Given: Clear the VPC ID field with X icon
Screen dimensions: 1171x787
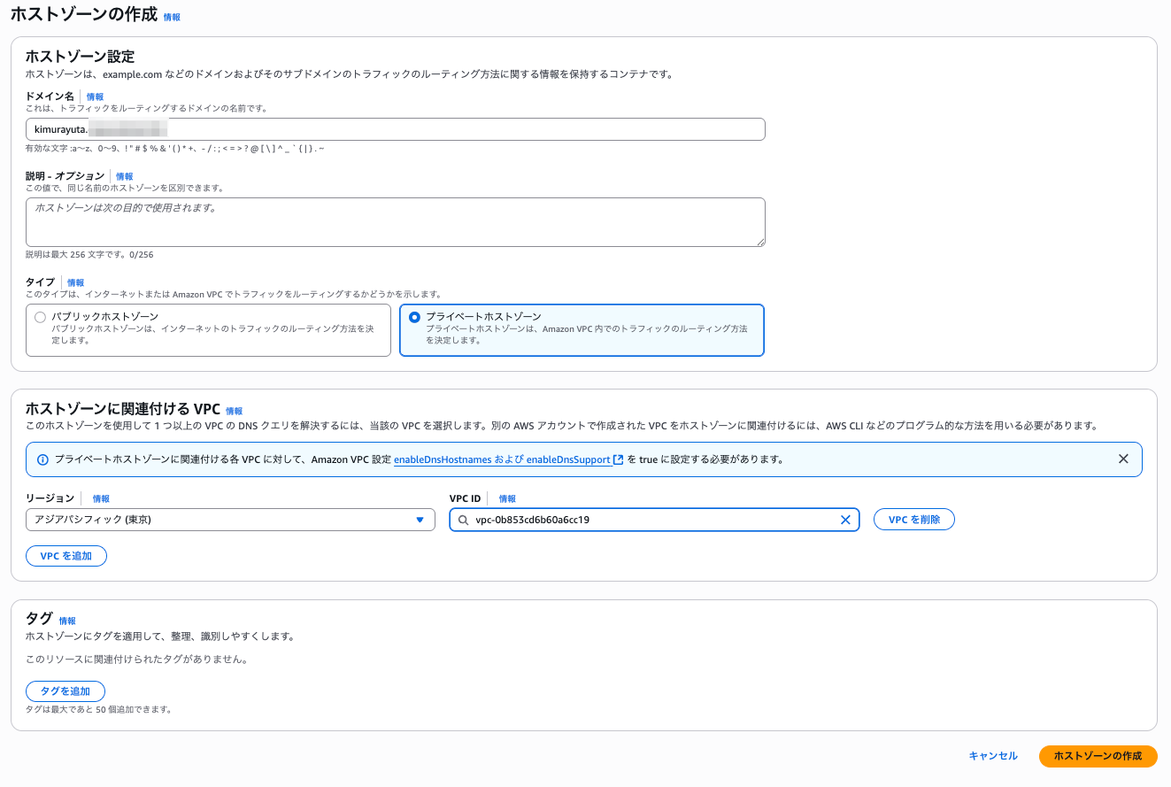Looking at the screenshot, I should pos(844,520).
